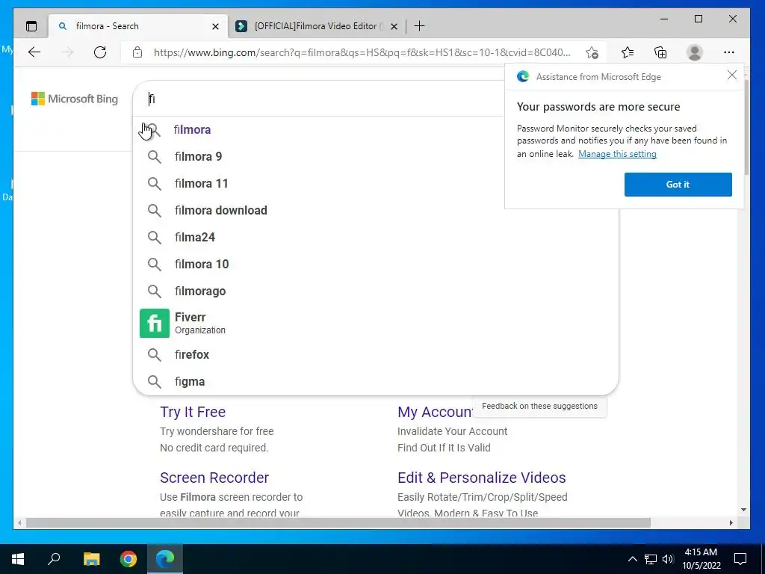Image resolution: width=765 pixels, height=574 pixels.
Task: Select the Fiverr Organization suggestion
Action: point(376,323)
